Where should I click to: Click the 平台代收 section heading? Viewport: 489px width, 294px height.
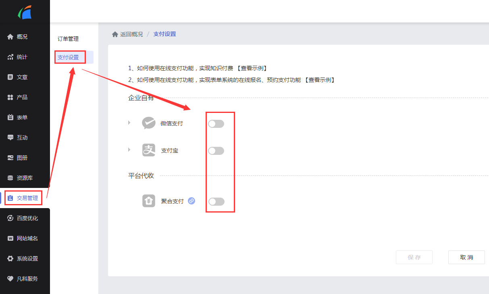(141, 175)
